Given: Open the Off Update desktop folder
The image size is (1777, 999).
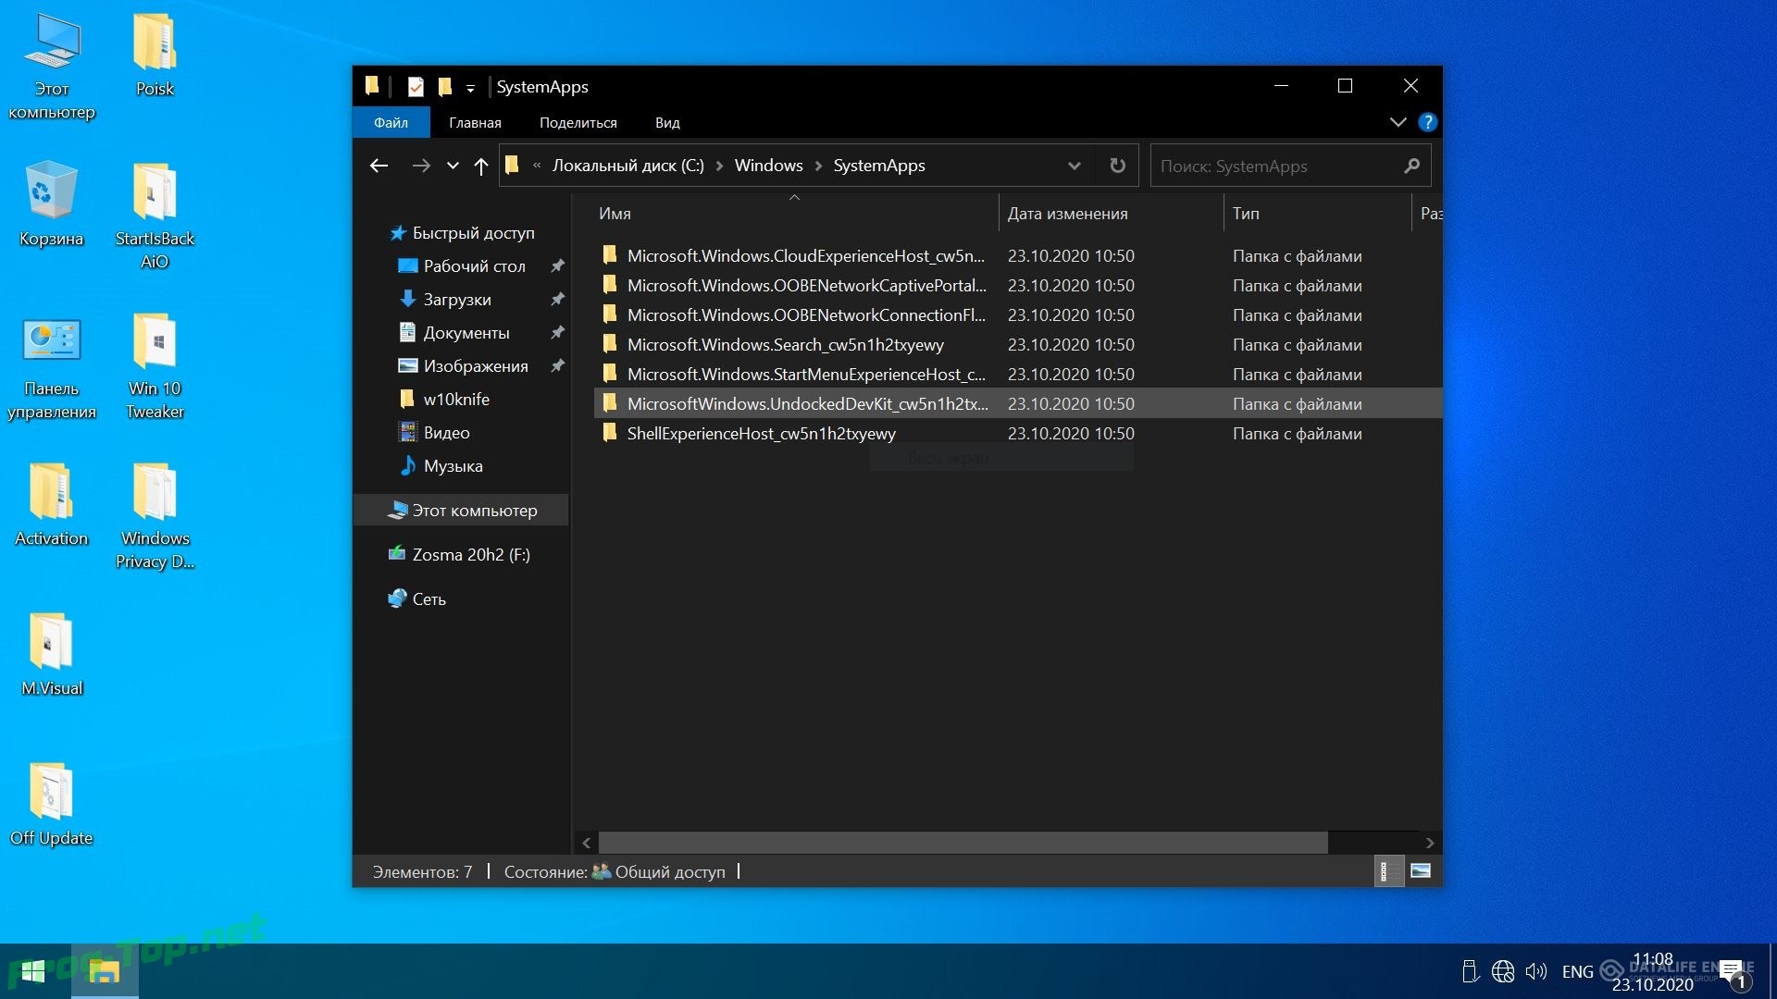Looking at the screenshot, I should coord(52,804).
